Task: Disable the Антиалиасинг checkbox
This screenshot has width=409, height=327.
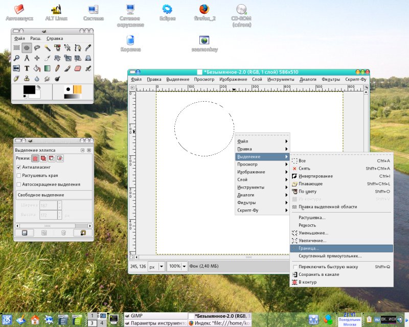Action: pos(19,167)
